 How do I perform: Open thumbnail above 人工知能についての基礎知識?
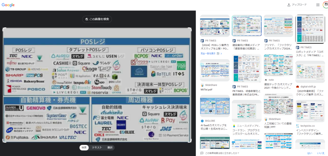point(278,104)
